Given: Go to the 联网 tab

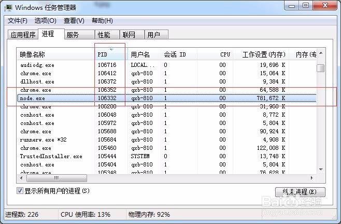Looking at the screenshot, I should pos(132,35).
